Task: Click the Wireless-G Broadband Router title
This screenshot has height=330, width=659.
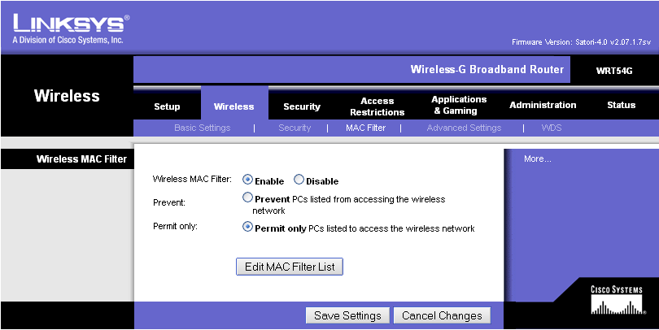Action: coord(487,69)
